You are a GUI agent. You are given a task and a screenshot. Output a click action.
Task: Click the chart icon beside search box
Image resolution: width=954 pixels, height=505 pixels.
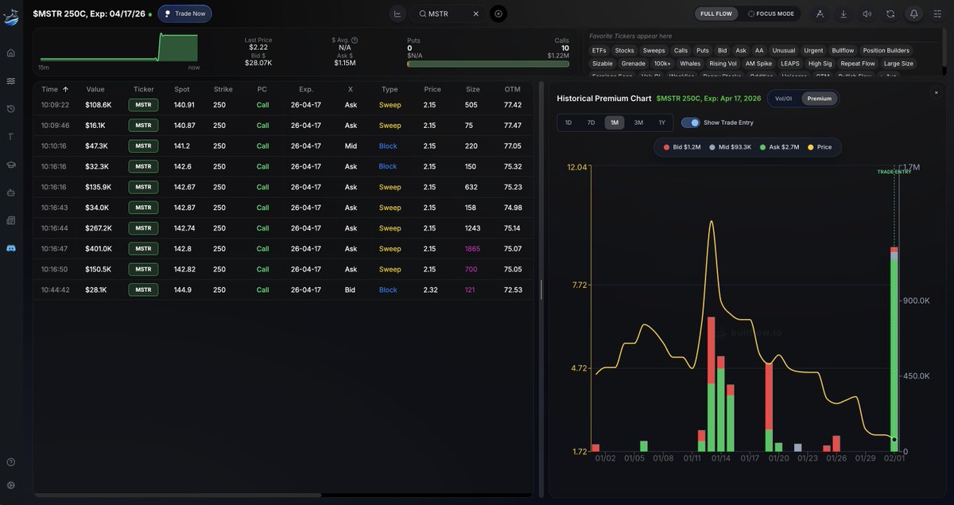(397, 14)
